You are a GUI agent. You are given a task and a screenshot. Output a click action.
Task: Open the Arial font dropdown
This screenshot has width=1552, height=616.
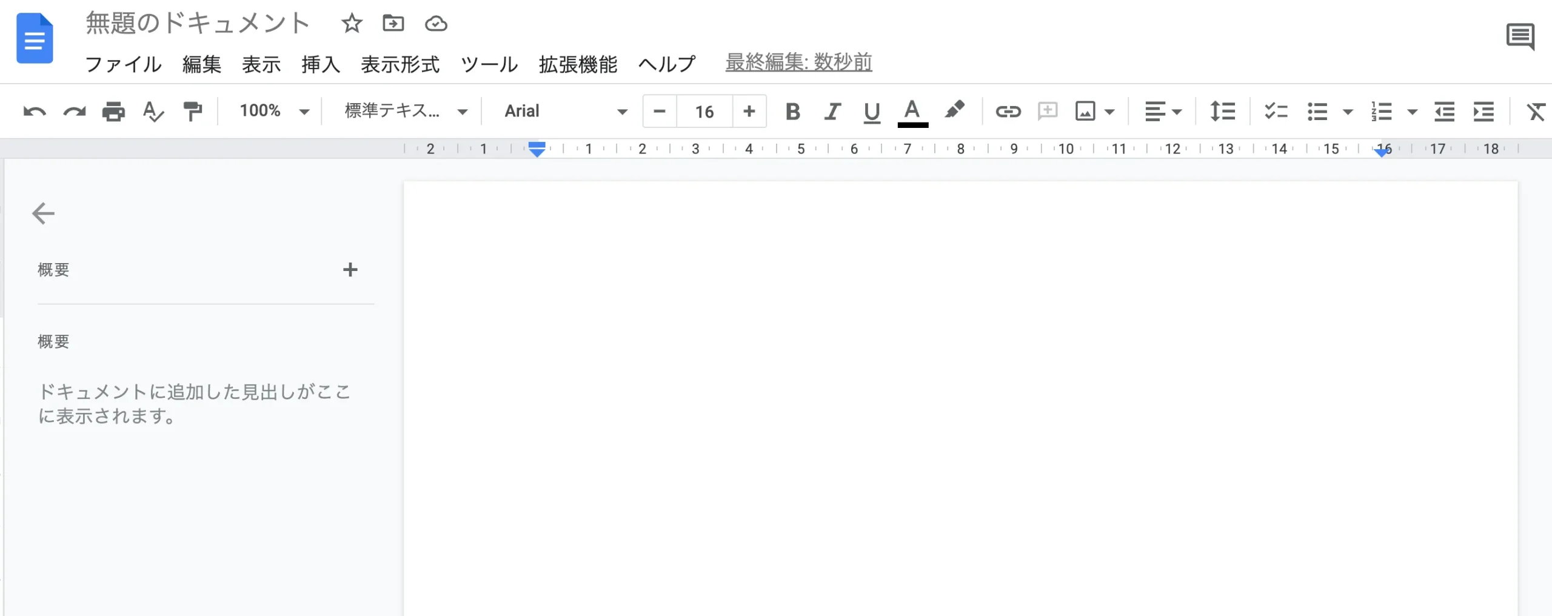click(566, 111)
